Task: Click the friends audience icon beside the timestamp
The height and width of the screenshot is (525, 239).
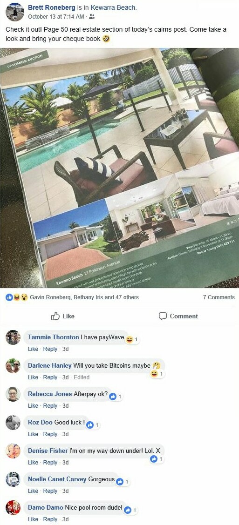Action: [x=93, y=16]
